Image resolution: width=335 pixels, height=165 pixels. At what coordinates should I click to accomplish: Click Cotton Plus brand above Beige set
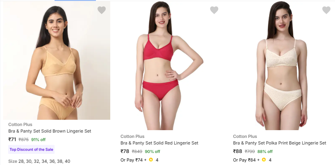point(245,136)
